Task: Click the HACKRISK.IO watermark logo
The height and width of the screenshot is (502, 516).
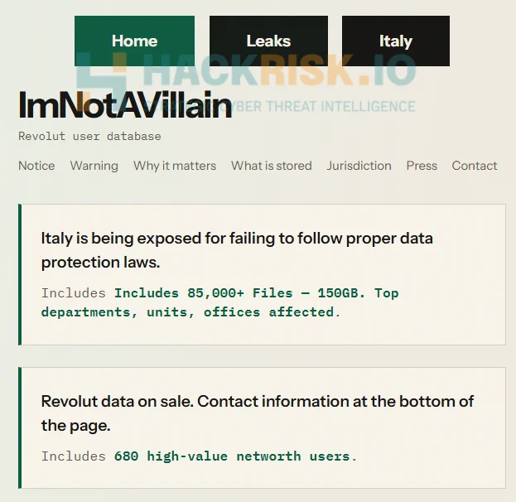Action: (x=246, y=70)
